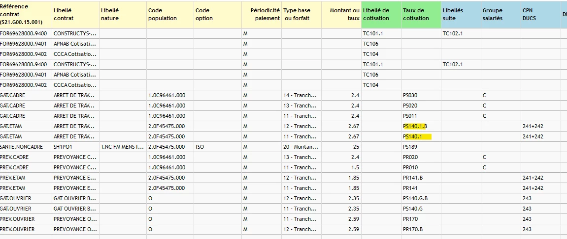567x239 pixels.
Task: Click the SH1PO1 contract label cell
Action: tap(63, 147)
